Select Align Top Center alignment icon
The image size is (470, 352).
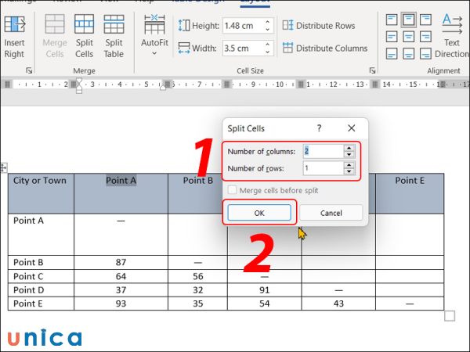coord(409,20)
